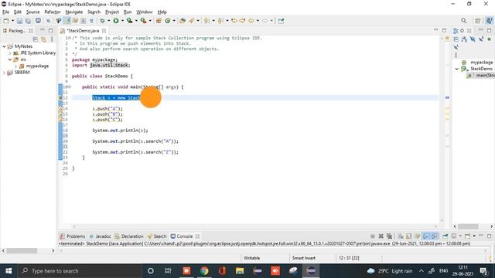495x278 pixels.
Task: Toggle Show Console When Standard Out Changes
Action: [426, 236]
